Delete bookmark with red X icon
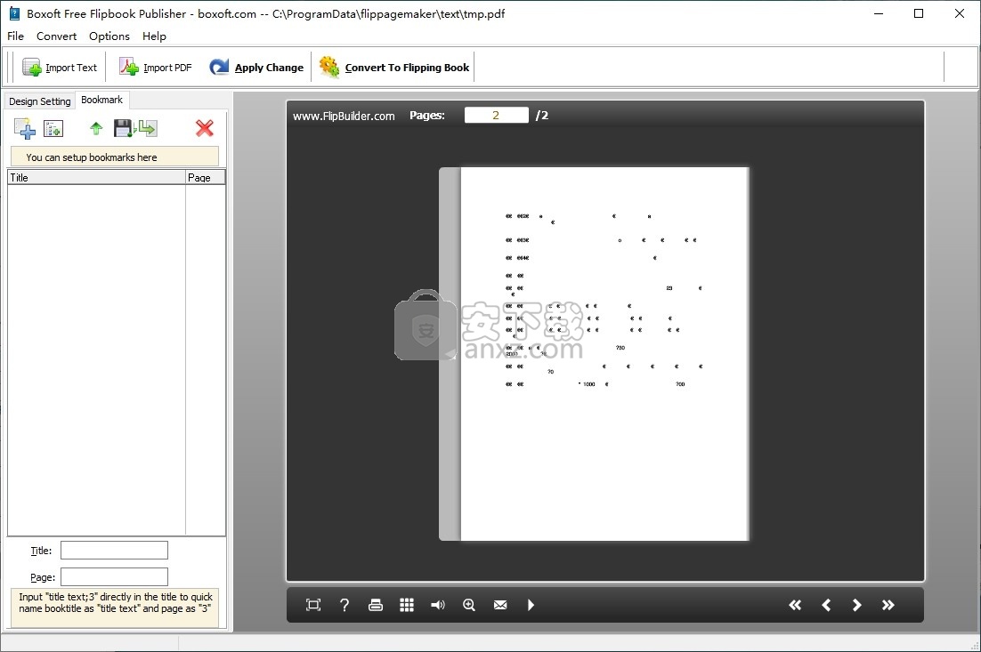The image size is (981, 652). click(205, 129)
